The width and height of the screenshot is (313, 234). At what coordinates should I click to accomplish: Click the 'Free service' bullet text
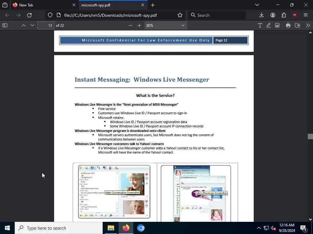coord(107,109)
